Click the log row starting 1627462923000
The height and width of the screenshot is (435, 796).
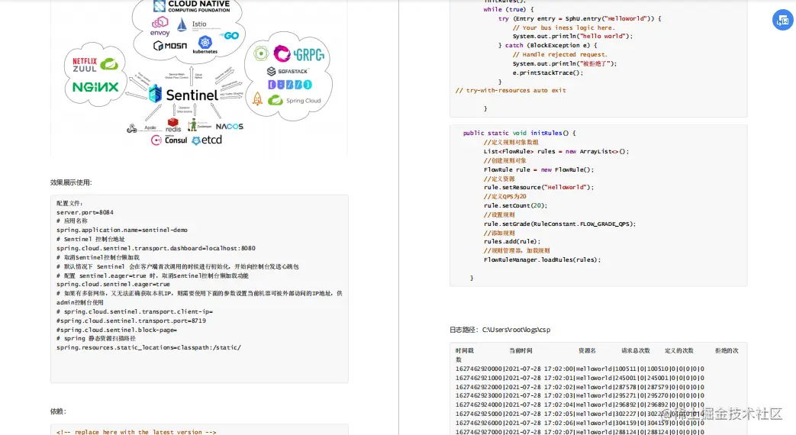580,396
